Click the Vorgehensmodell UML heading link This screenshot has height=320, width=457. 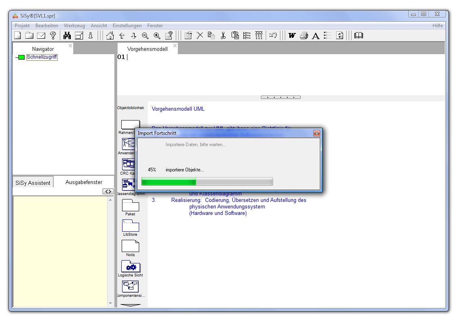coord(178,109)
